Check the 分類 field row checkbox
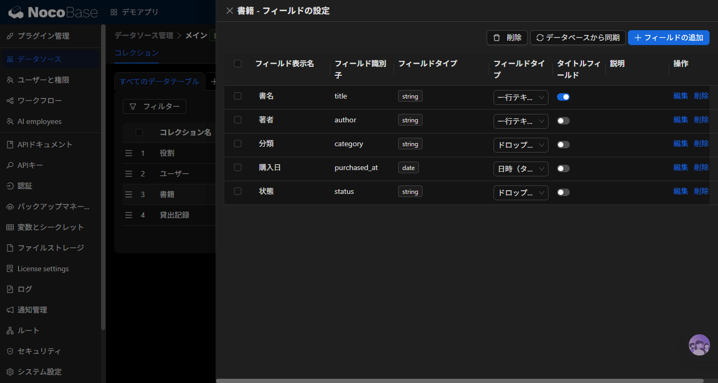 click(x=238, y=144)
